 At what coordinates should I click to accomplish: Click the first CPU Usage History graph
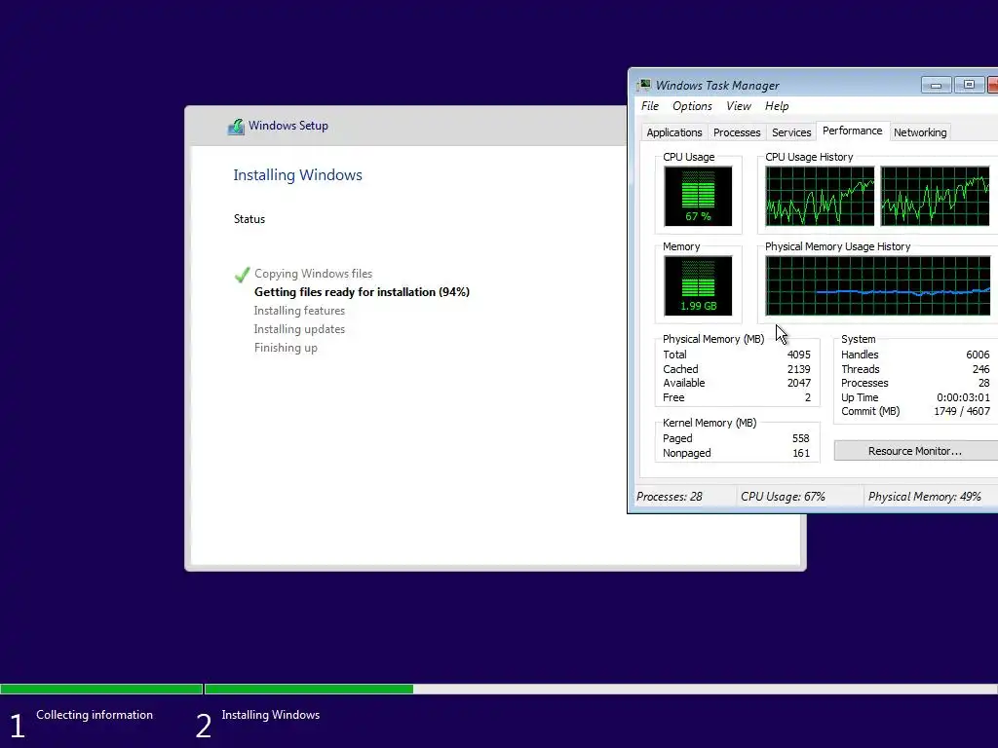(820, 197)
